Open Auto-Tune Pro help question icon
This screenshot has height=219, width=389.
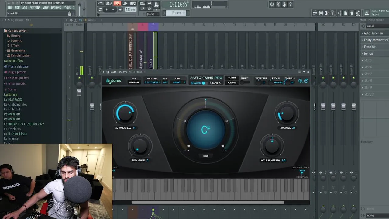coord(306,81)
